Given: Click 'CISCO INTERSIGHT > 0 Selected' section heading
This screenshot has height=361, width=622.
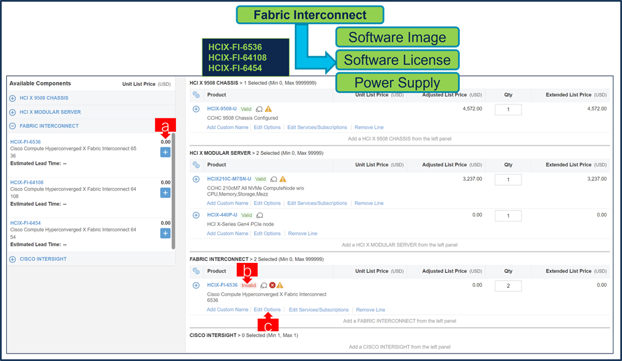Looking at the screenshot, I should tap(244, 335).
